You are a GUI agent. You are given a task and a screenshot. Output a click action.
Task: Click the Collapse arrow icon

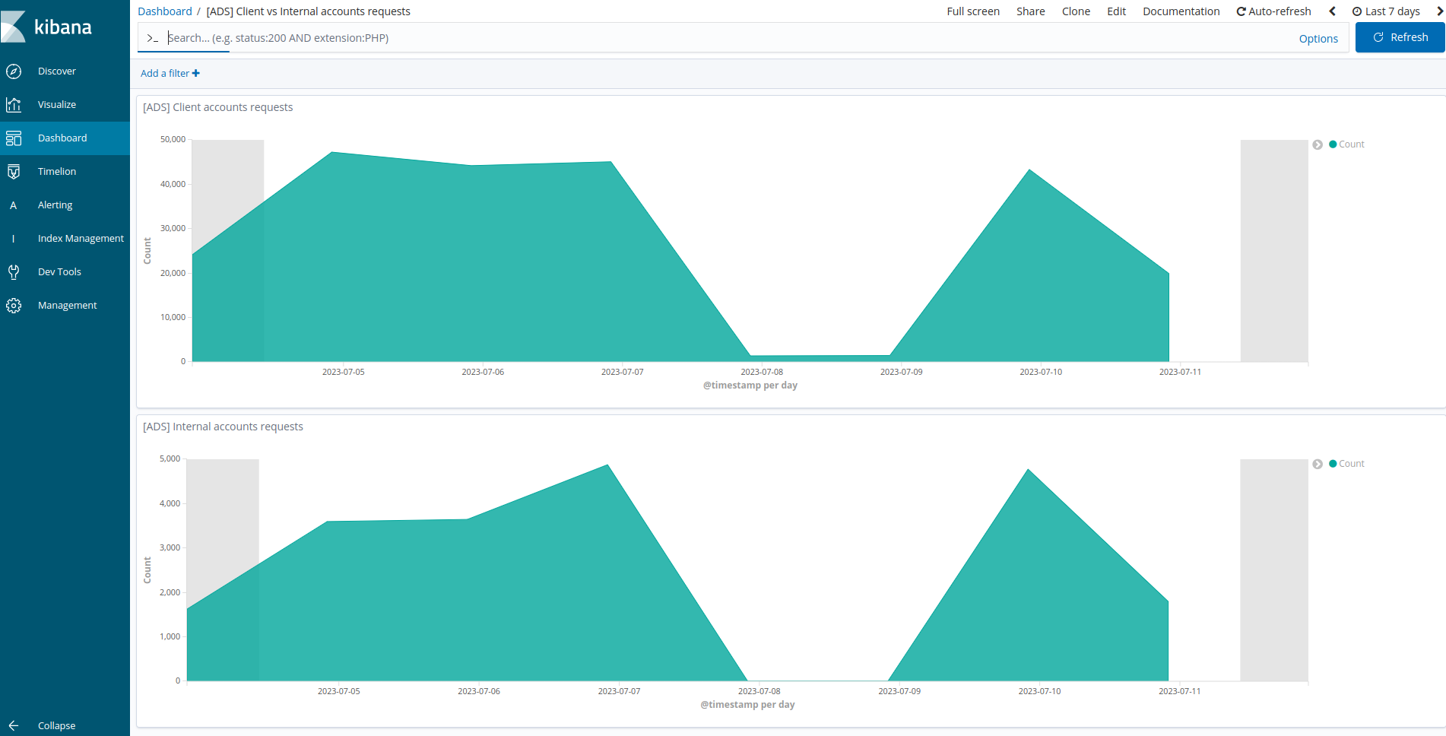tap(14, 725)
